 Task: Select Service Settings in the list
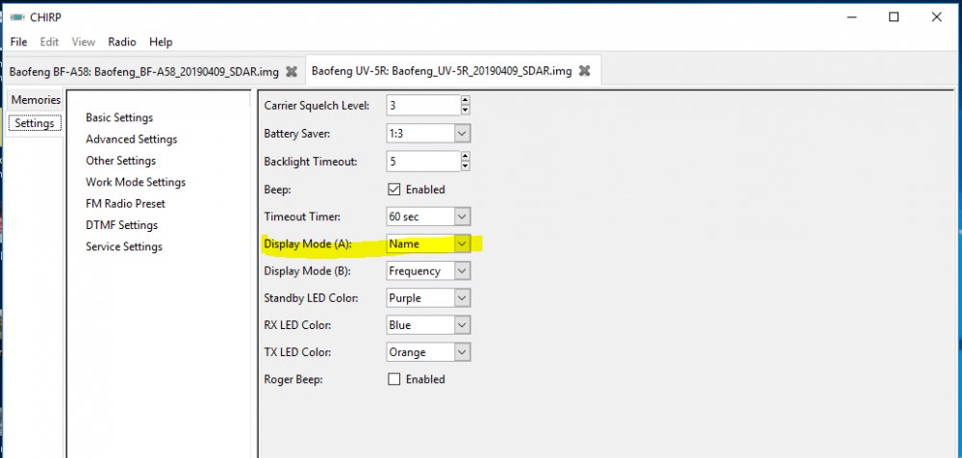124,247
